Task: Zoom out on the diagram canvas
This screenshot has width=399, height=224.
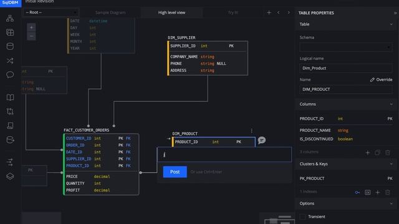Action: pyautogui.click(x=31, y=36)
